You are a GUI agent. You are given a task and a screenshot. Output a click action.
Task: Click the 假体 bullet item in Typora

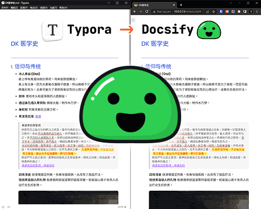[43, 96]
